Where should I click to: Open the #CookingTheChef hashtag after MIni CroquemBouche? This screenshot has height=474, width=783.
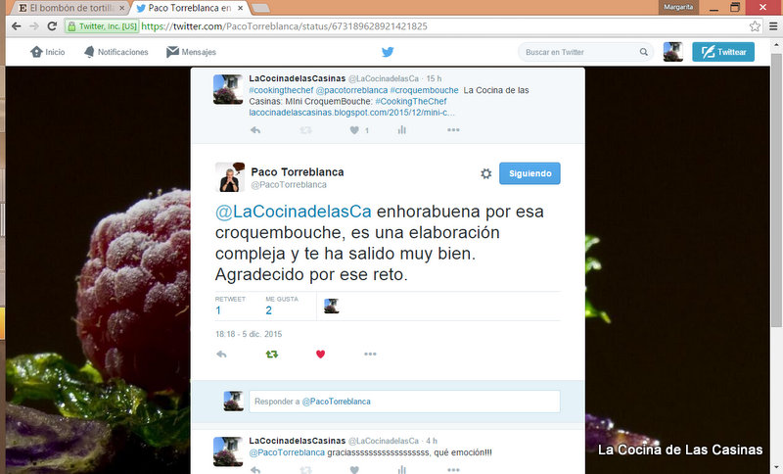click(x=410, y=102)
